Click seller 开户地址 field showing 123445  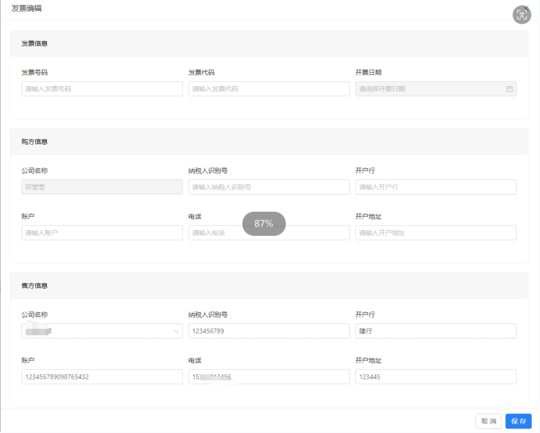click(x=435, y=377)
